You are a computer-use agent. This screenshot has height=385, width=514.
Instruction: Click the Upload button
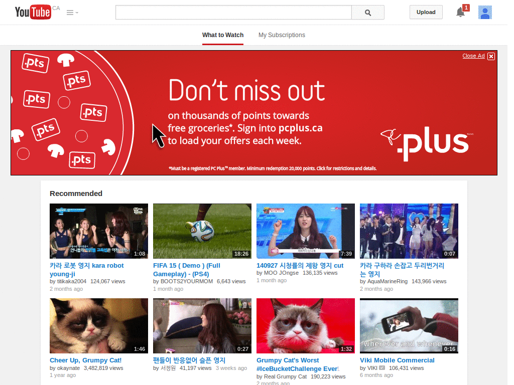tap(426, 12)
